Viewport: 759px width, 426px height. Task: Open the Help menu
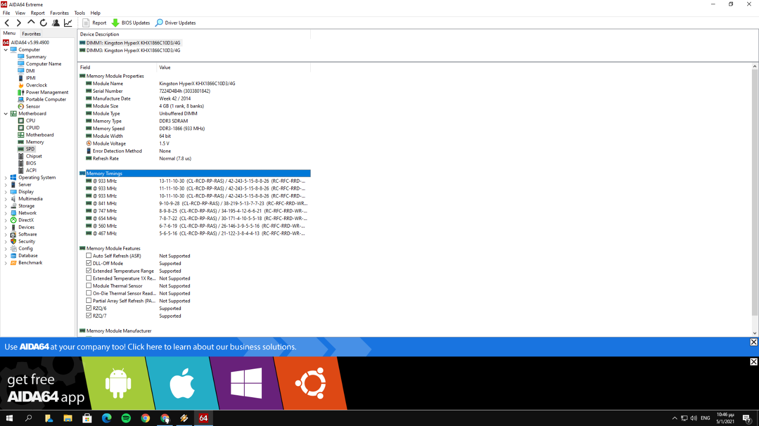[95, 13]
